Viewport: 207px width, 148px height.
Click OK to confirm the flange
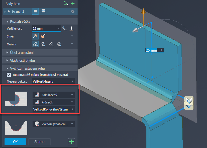[15, 141]
